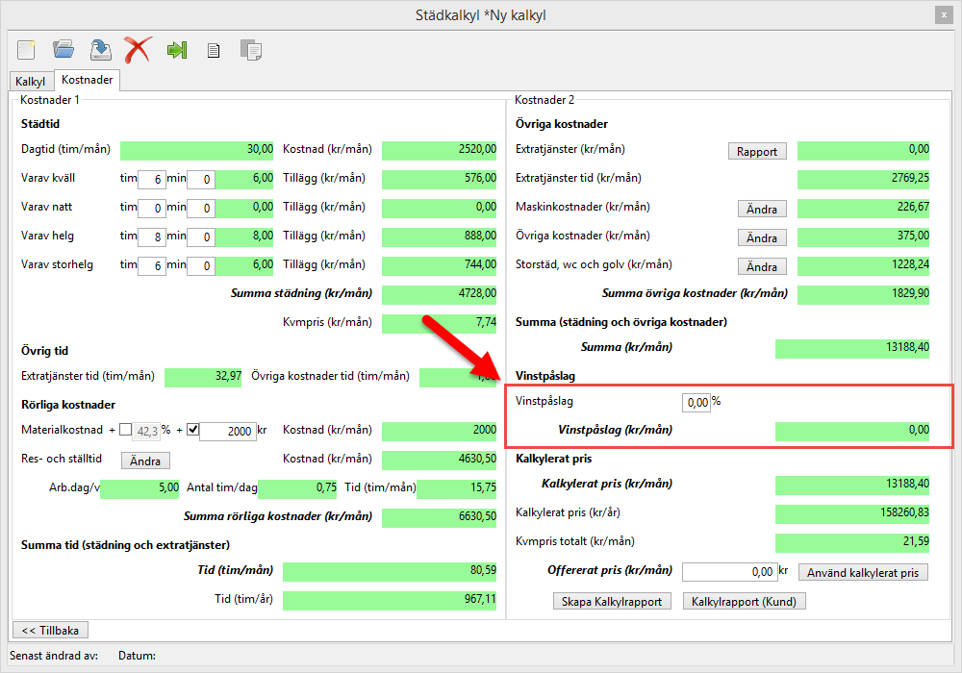Go back using the Tillbaka button
962x673 pixels.
click(49, 630)
